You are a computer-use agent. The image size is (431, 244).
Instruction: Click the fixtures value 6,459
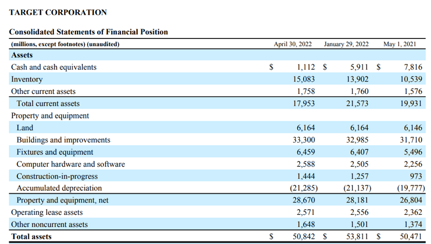pyautogui.click(x=306, y=152)
